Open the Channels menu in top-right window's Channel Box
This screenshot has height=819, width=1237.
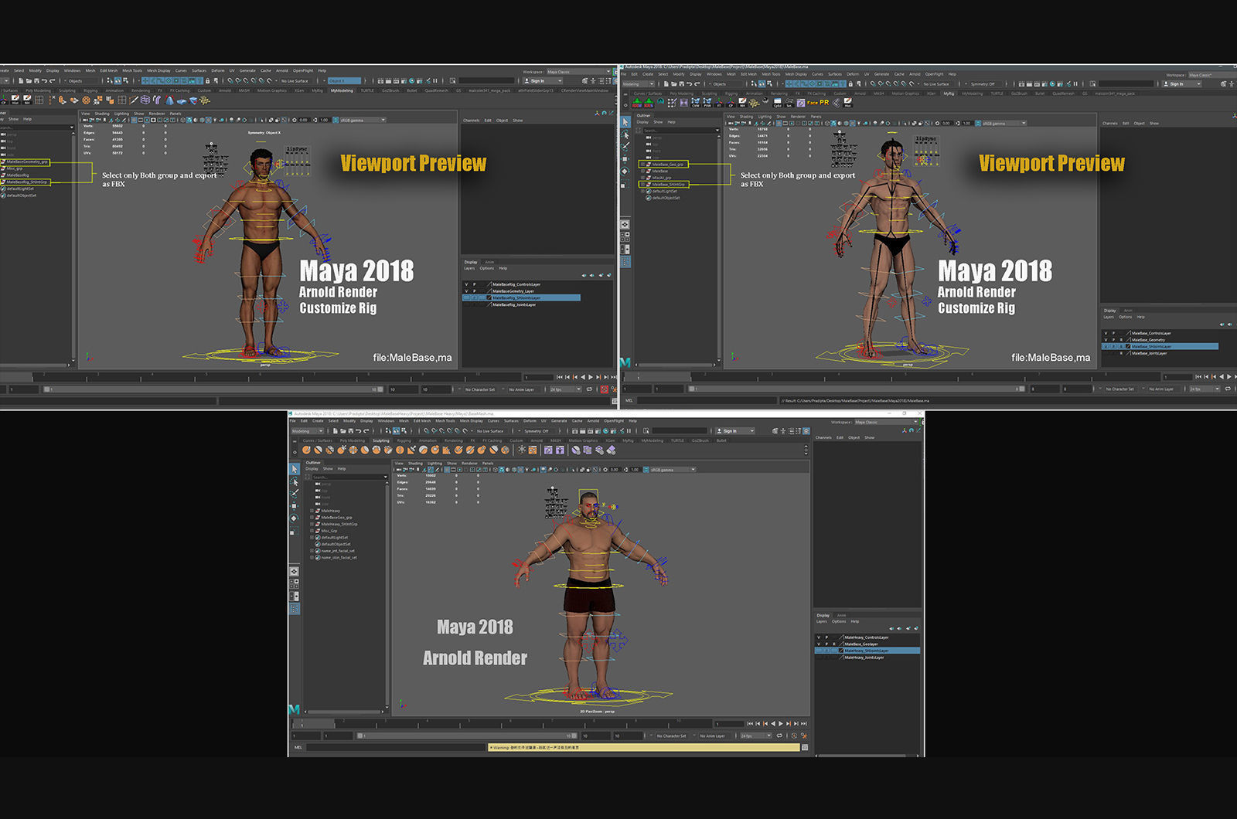coord(1110,123)
